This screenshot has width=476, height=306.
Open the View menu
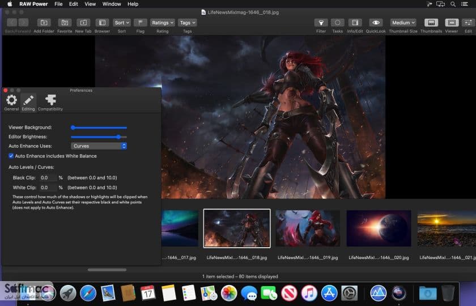(90, 4)
